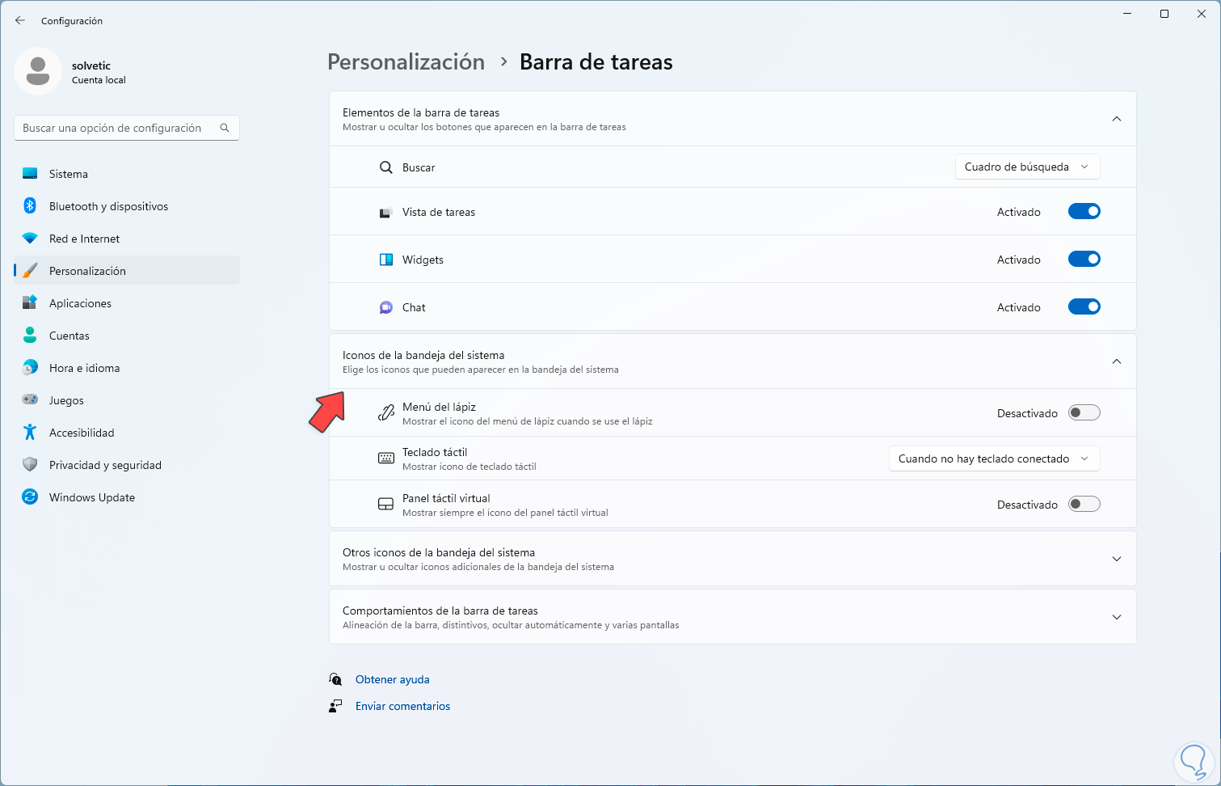1221x786 pixels.
Task: Click the Red e Internet wifi icon
Action: pos(30,239)
